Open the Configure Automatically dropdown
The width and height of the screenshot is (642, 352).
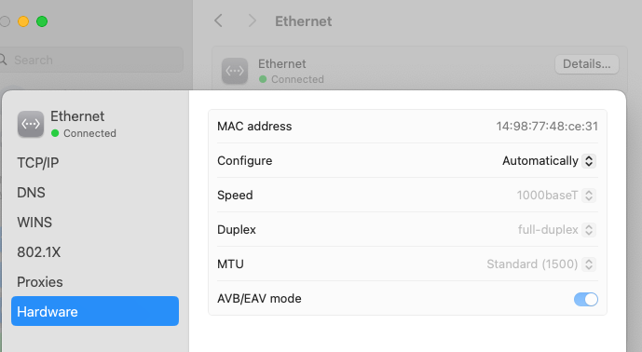pos(549,161)
